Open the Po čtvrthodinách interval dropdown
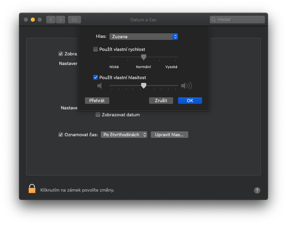 coord(124,135)
